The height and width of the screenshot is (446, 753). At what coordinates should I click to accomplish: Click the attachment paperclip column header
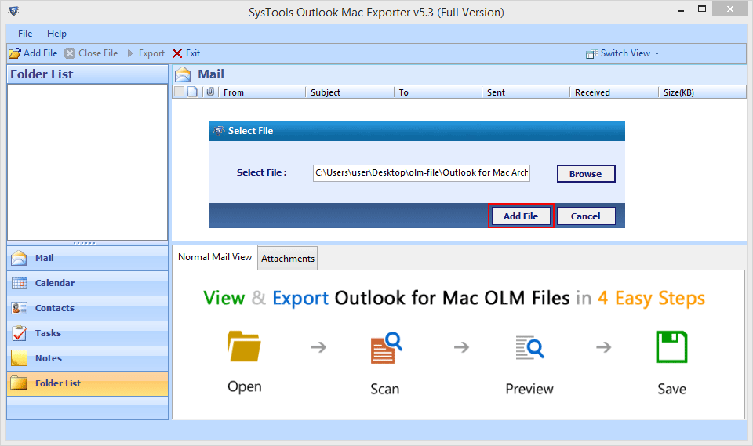coord(210,92)
